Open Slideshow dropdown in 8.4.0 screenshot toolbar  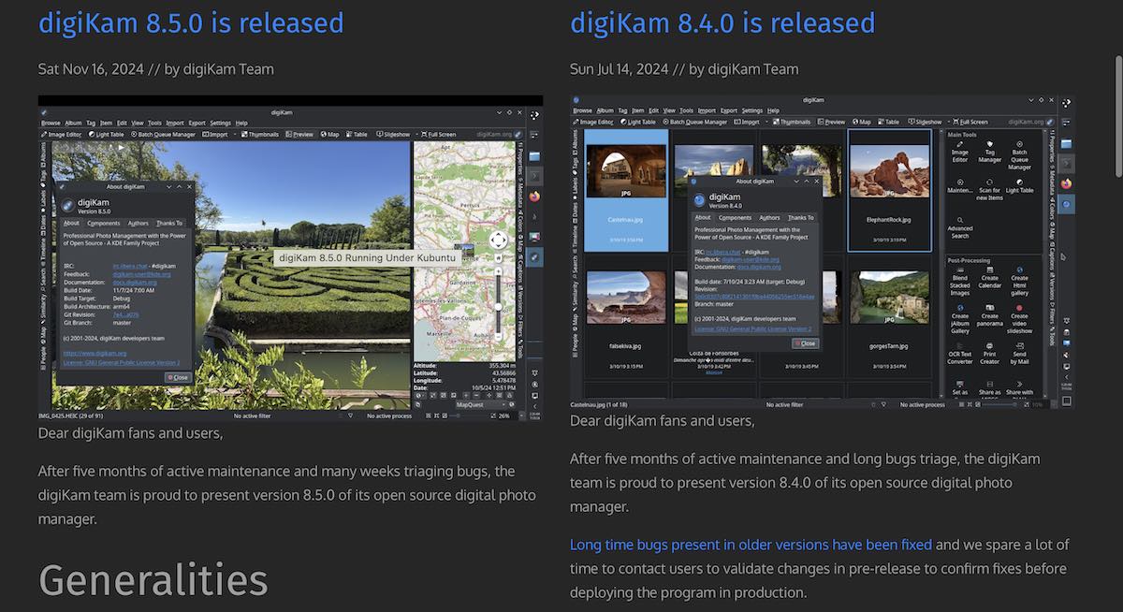(928, 122)
